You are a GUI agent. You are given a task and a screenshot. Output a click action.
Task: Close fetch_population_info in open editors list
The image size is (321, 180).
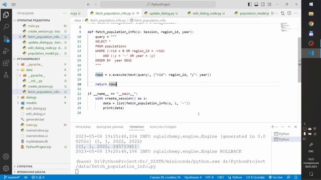20,37
